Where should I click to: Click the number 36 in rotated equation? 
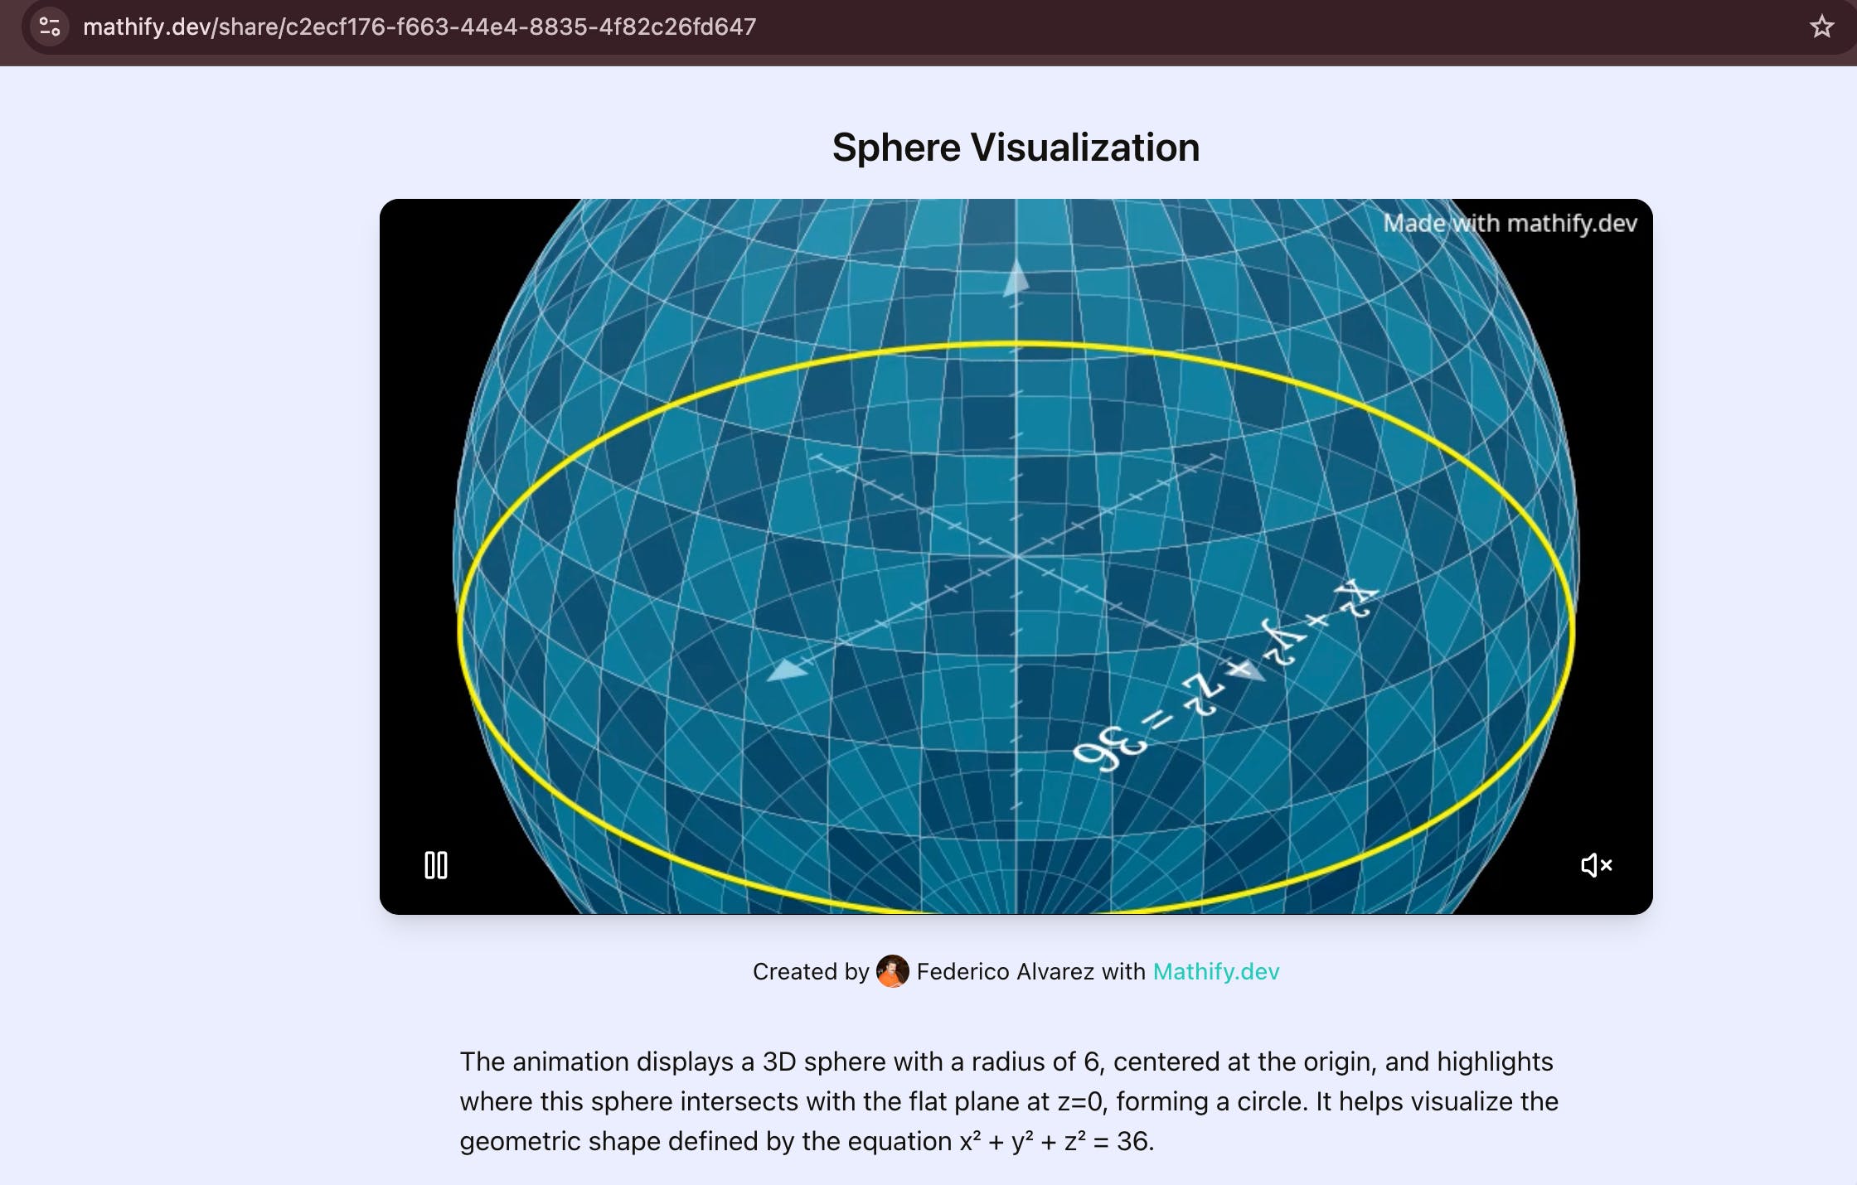(1111, 747)
